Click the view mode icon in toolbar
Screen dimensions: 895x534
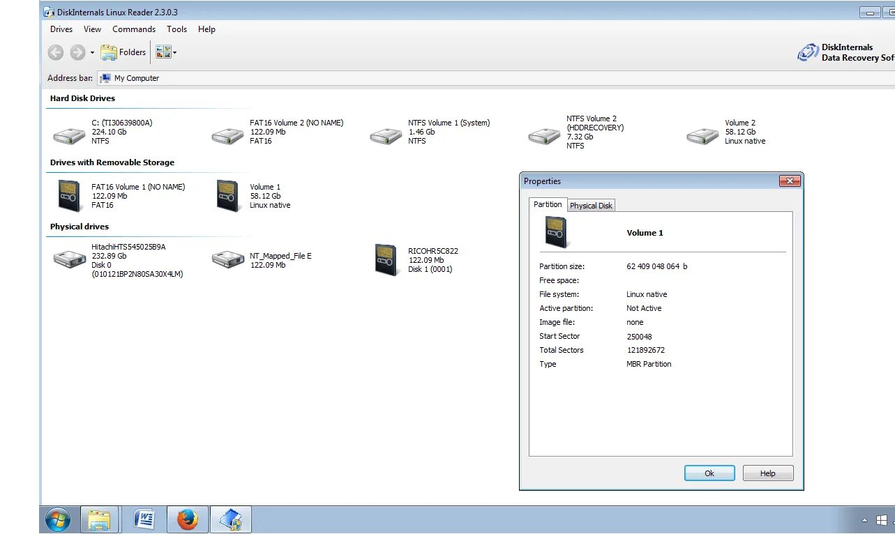[x=163, y=52]
